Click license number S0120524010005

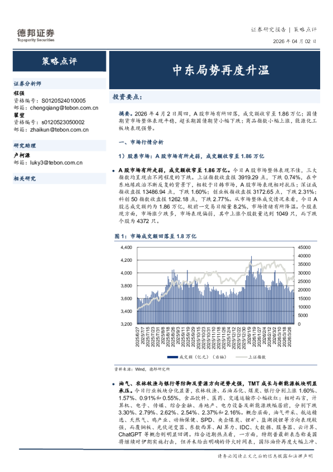tap(63, 100)
